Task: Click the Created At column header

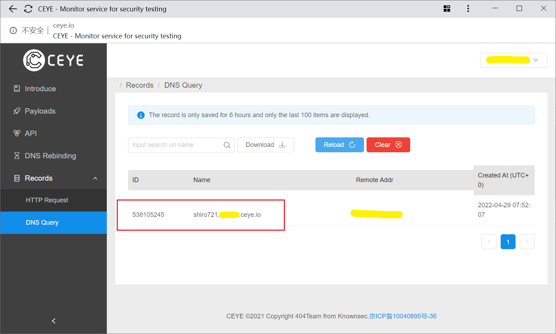Action: coord(503,180)
